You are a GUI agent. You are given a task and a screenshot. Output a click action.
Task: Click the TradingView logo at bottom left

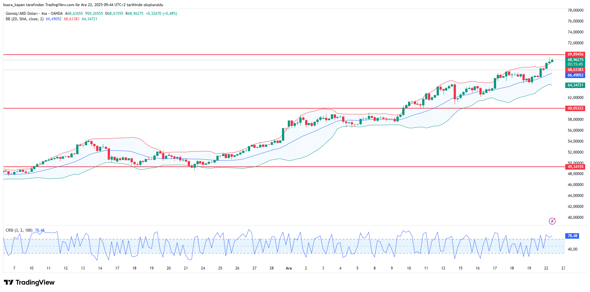pyautogui.click(x=29, y=282)
